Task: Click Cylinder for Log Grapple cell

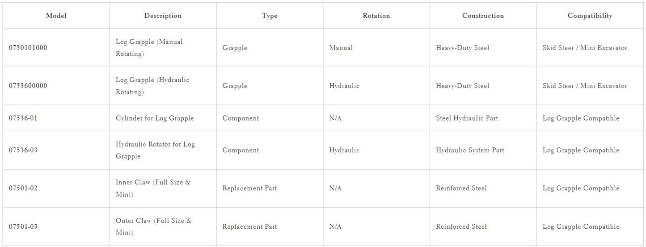Action: pos(155,118)
